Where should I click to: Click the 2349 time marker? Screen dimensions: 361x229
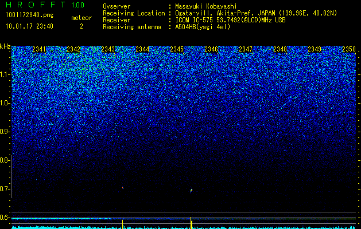[x=315, y=49]
